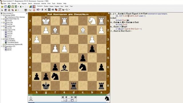
Task: Collapse the Мои партии (719) folder
Action: coord(2,30)
